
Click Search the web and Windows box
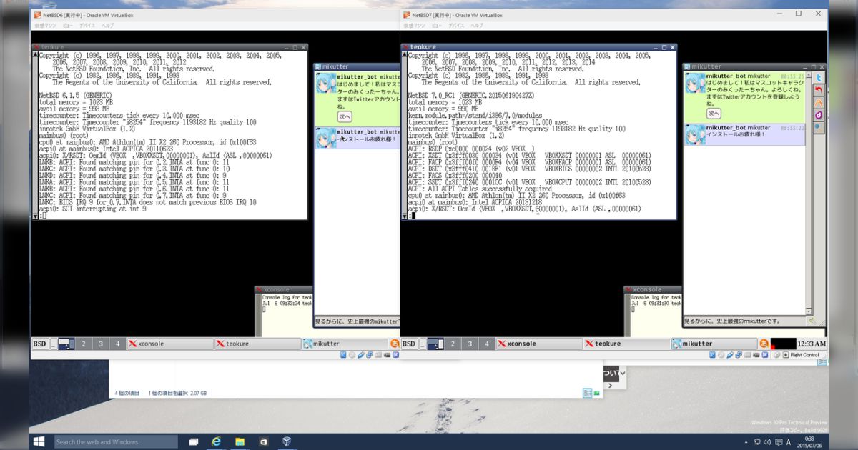click(x=114, y=441)
